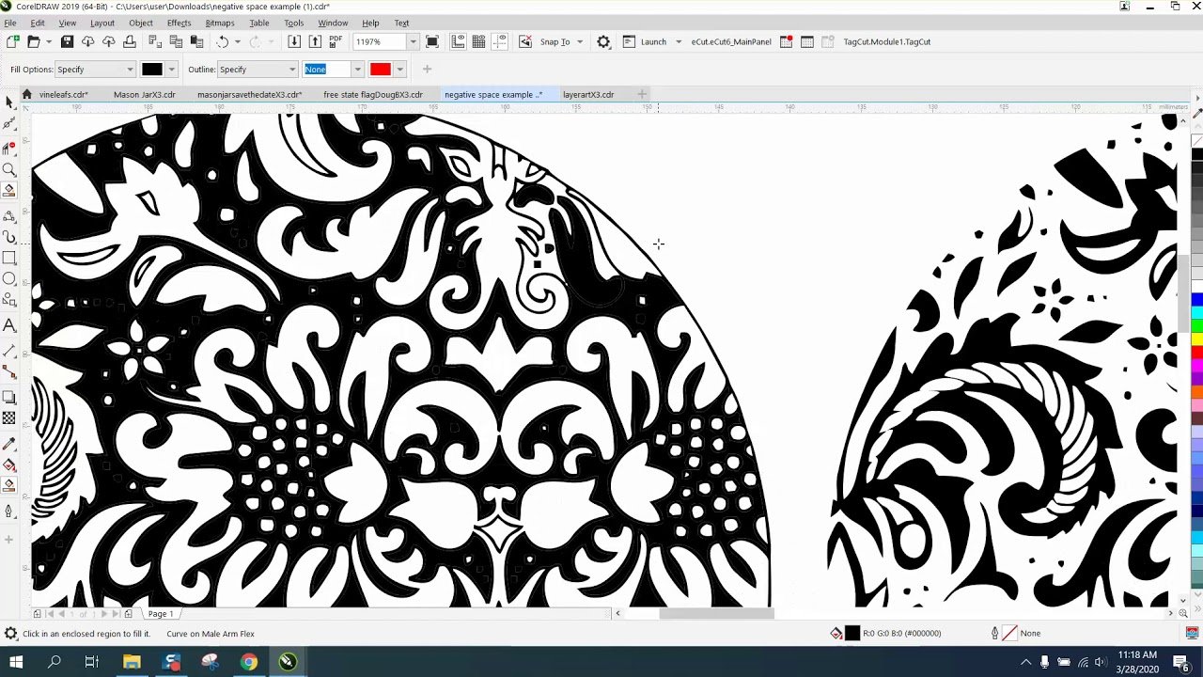The image size is (1203, 677).
Task: Select the Transparency tool checkerboard icon
Action: click(9, 417)
